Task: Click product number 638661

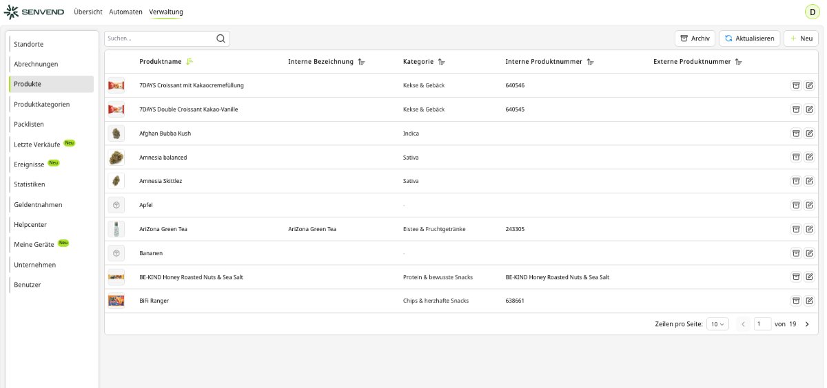Action: point(515,301)
